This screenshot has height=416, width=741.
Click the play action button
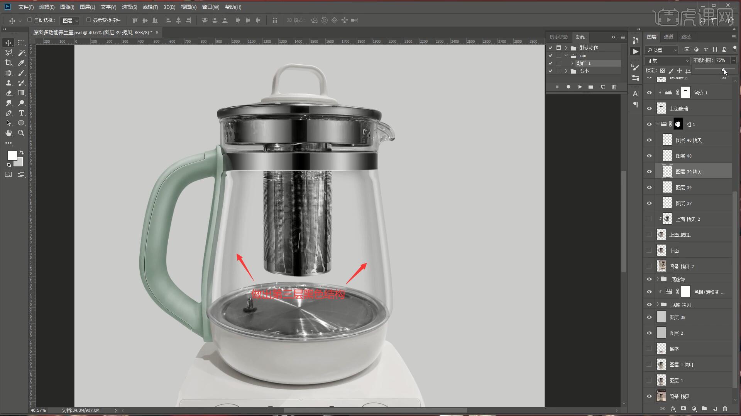coord(580,87)
